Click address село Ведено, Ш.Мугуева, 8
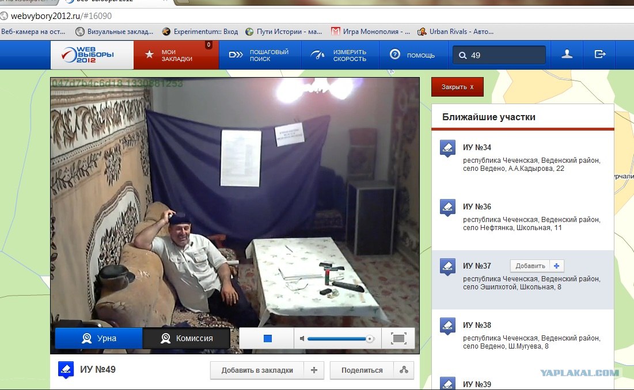634x390 pixels. click(506, 346)
